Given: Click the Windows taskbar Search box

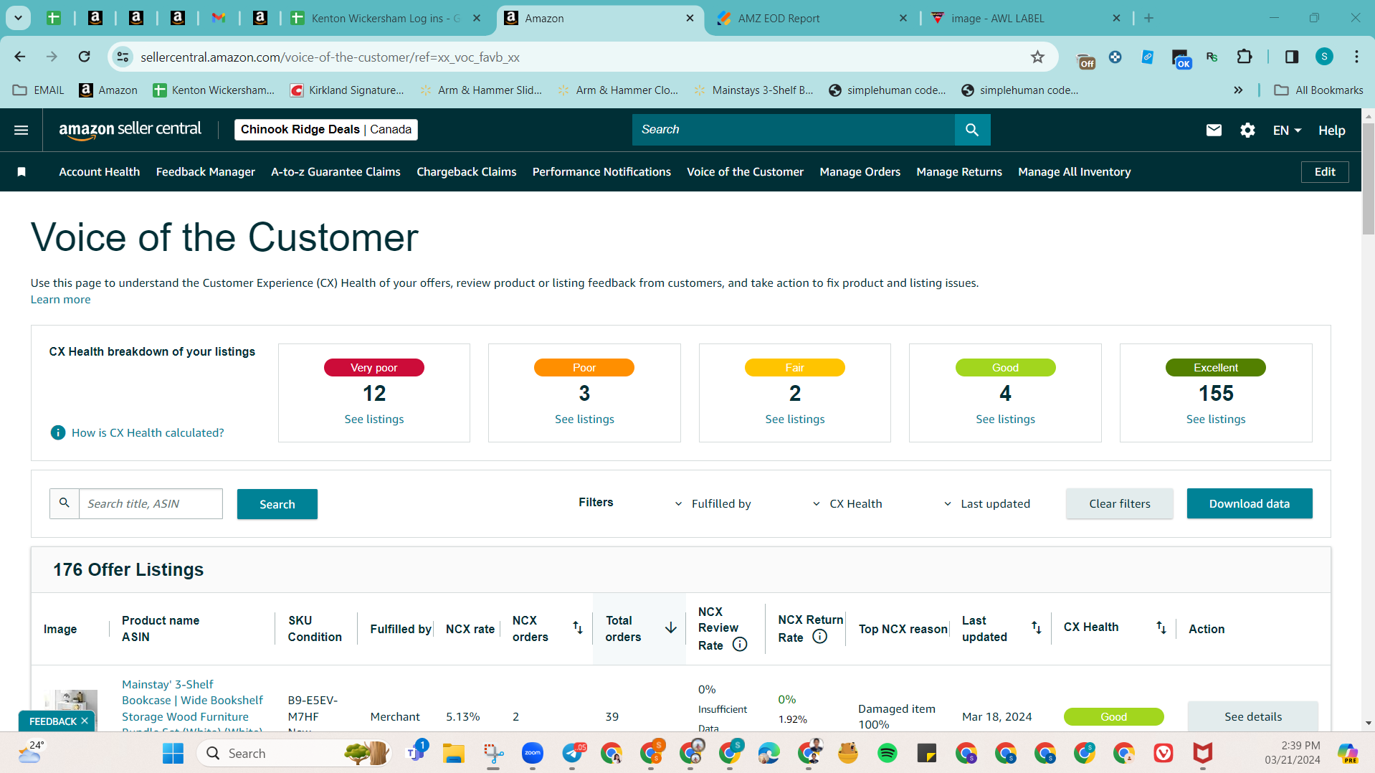Looking at the screenshot, I should (293, 753).
